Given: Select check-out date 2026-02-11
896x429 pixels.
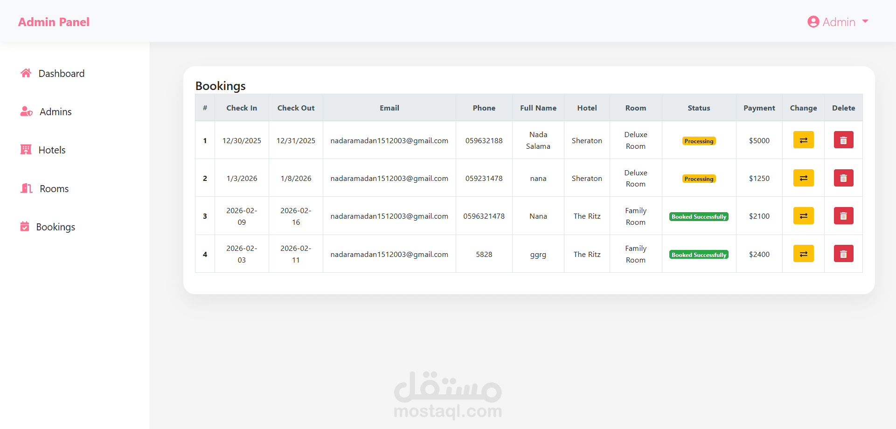Looking at the screenshot, I should 296,254.
